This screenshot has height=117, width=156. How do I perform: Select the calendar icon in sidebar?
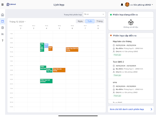point(2,21)
